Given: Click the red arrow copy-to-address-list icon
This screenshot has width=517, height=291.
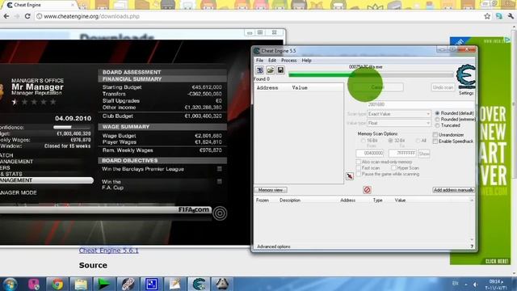Looking at the screenshot, I should (350, 176).
